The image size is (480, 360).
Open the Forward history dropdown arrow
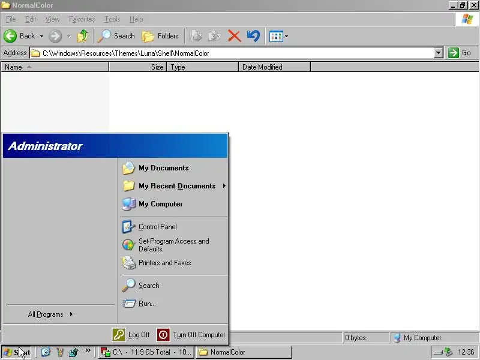(69, 36)
